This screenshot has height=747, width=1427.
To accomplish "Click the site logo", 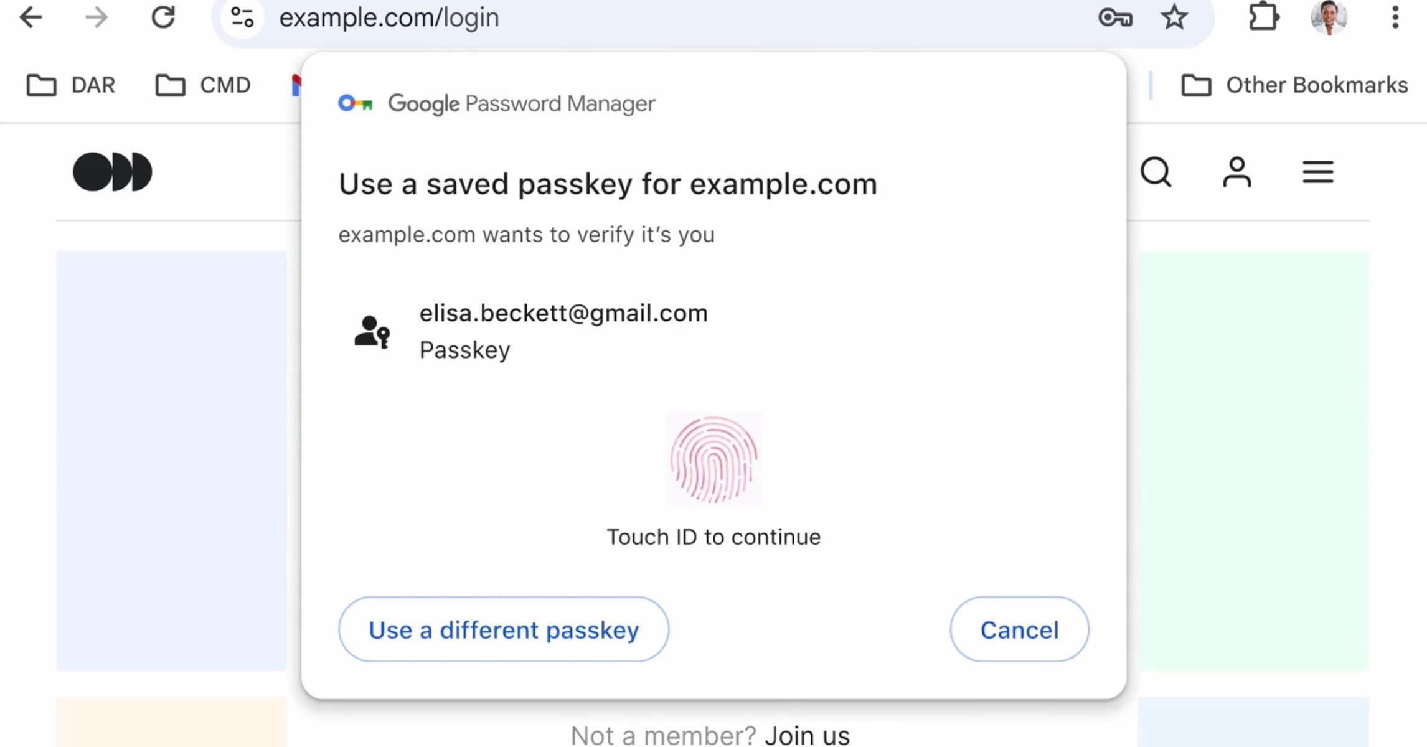I will pyautogui.click(x=113, y=172).
